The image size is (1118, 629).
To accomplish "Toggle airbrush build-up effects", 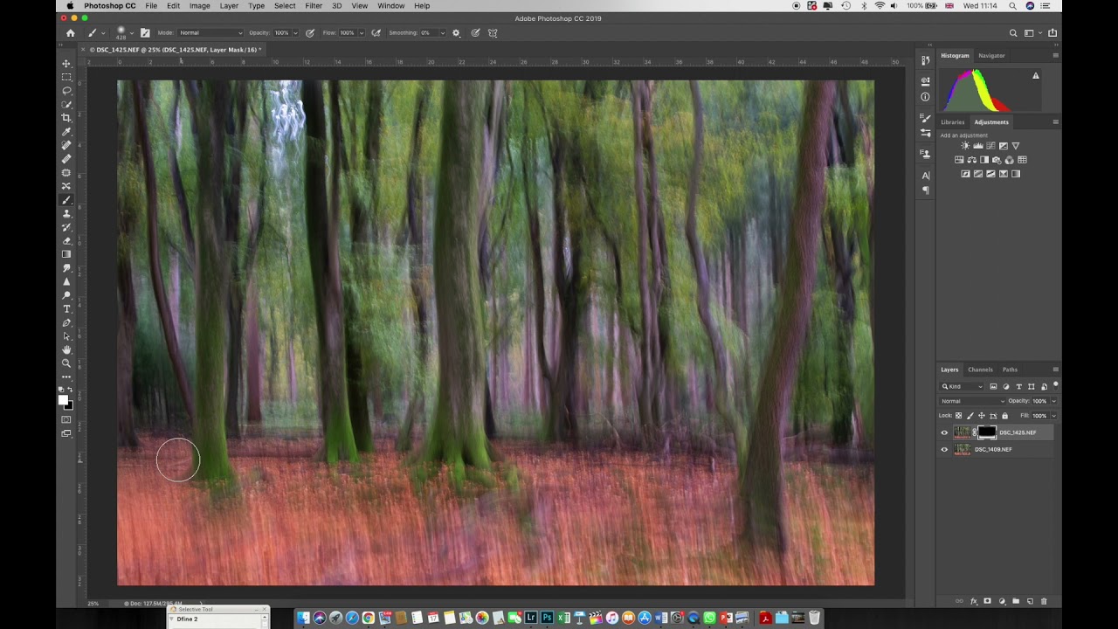I will 376,33.
